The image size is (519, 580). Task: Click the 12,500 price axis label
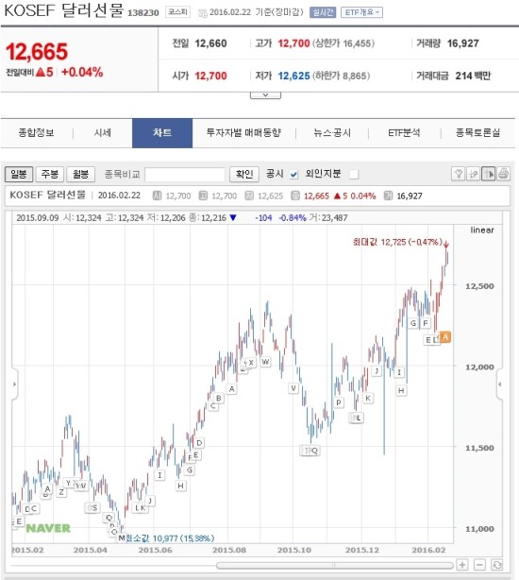(479, 286)
